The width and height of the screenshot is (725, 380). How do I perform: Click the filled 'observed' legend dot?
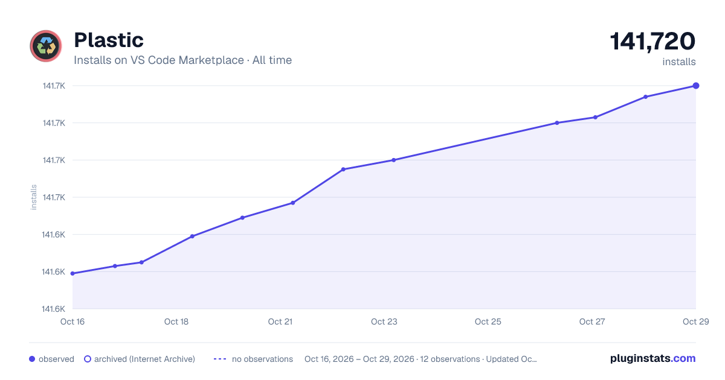coord(32,359)
